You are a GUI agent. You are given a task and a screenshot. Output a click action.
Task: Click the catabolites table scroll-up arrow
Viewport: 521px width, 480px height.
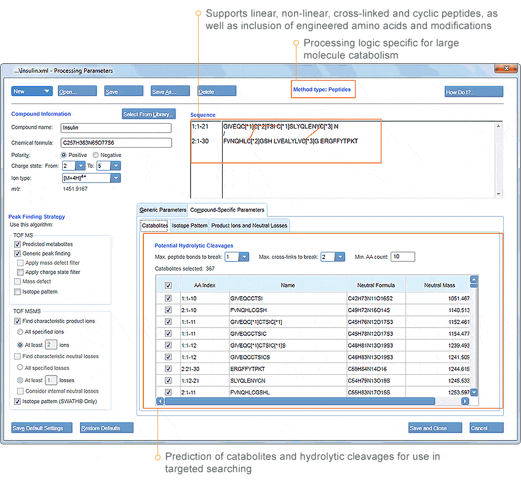(x=474, y=280)
